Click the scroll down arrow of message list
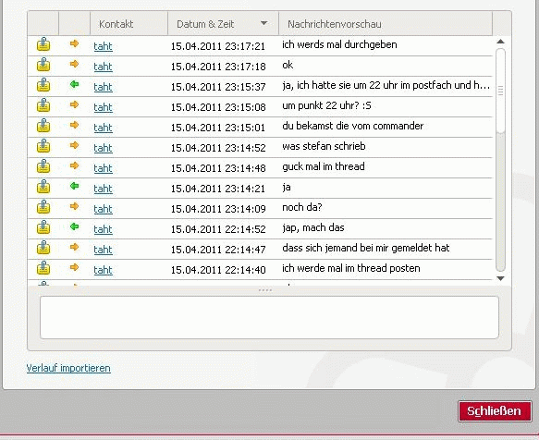 coord(500,278)
